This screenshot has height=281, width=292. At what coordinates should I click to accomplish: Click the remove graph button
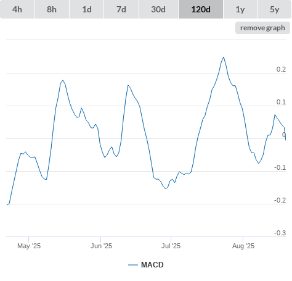(262, 28)
